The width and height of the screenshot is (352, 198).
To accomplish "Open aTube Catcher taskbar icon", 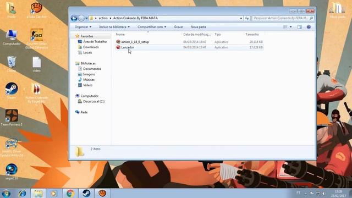I will coord(102,193).
